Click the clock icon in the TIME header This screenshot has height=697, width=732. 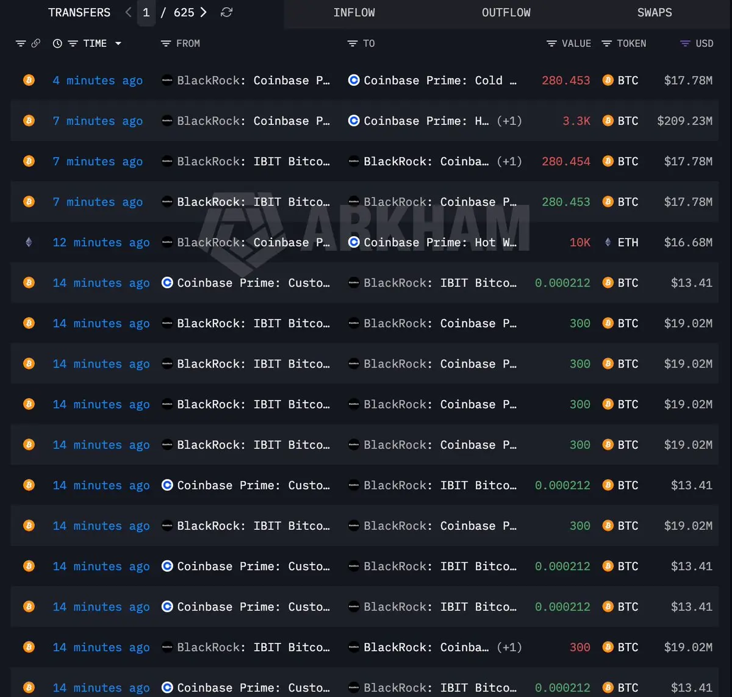coord(57,43)
